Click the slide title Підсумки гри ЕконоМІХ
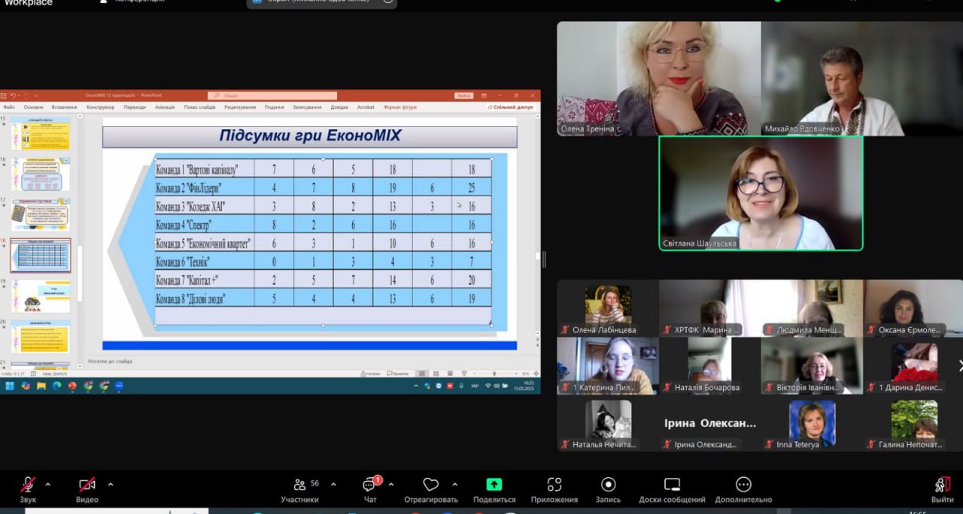The image size is (963, 514). (x=310, y=136)
